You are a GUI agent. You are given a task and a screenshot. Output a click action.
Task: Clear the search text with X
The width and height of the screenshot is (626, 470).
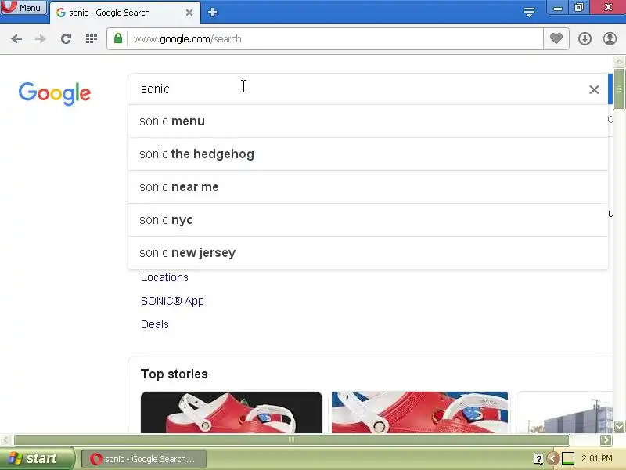click(594, 89)
